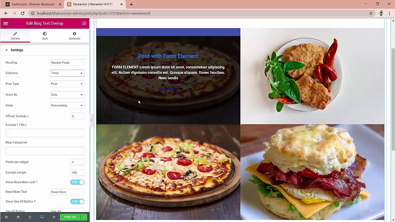Open the History icon in footer
The image size is (395, 222).
(x=30, y=217)
